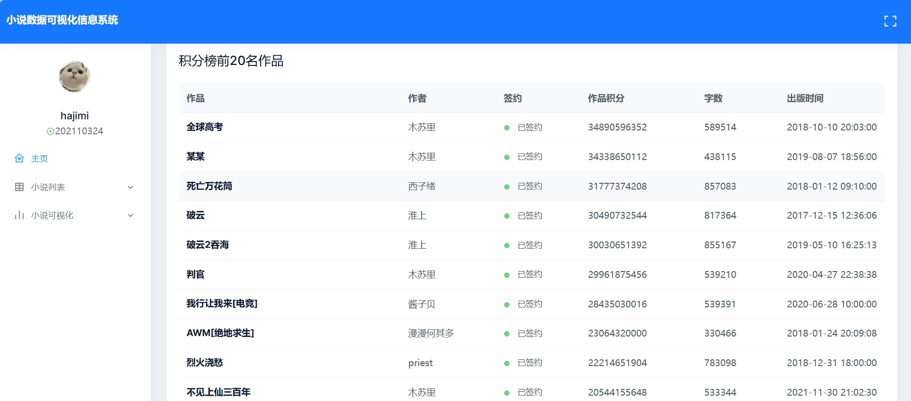Viewport: 911px width, 401px height.
Task: Click the publish time 2020-06-28 10:00:00
Action: click(x=832, y=304)
